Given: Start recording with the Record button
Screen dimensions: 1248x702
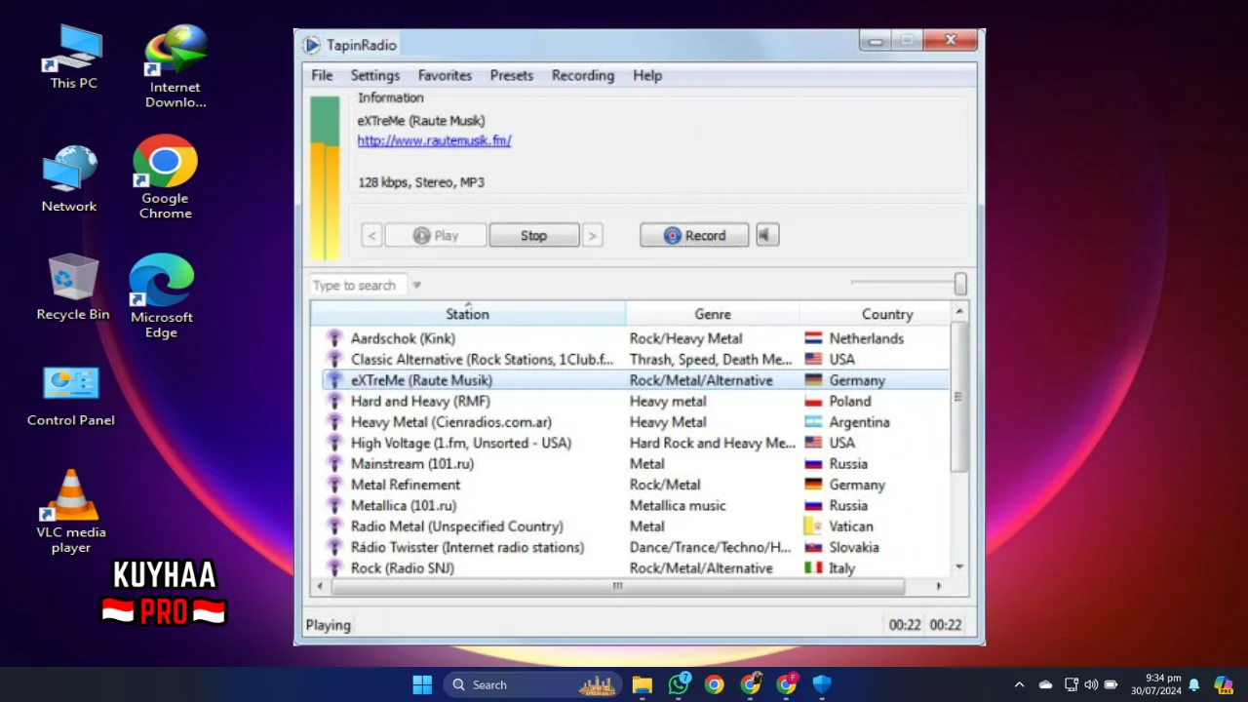Looking at the screenshot, I should coord(694,235).
